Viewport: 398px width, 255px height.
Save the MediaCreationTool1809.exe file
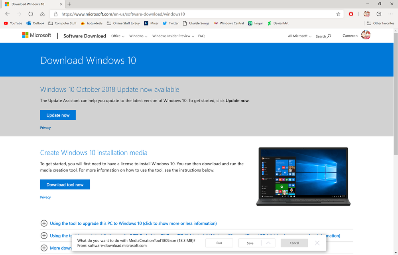(x=250, y=243)
